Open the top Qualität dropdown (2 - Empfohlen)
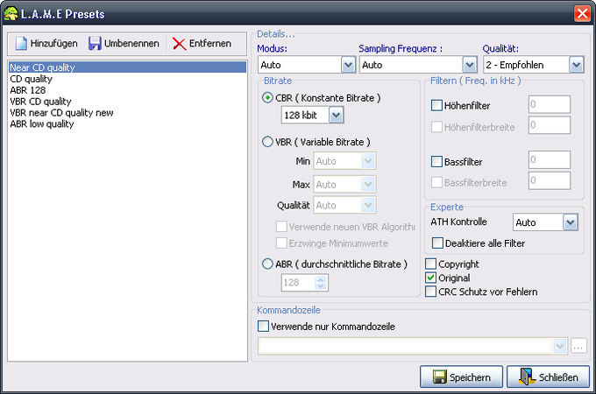Screen dimensions: 596x394 point(576,65)
